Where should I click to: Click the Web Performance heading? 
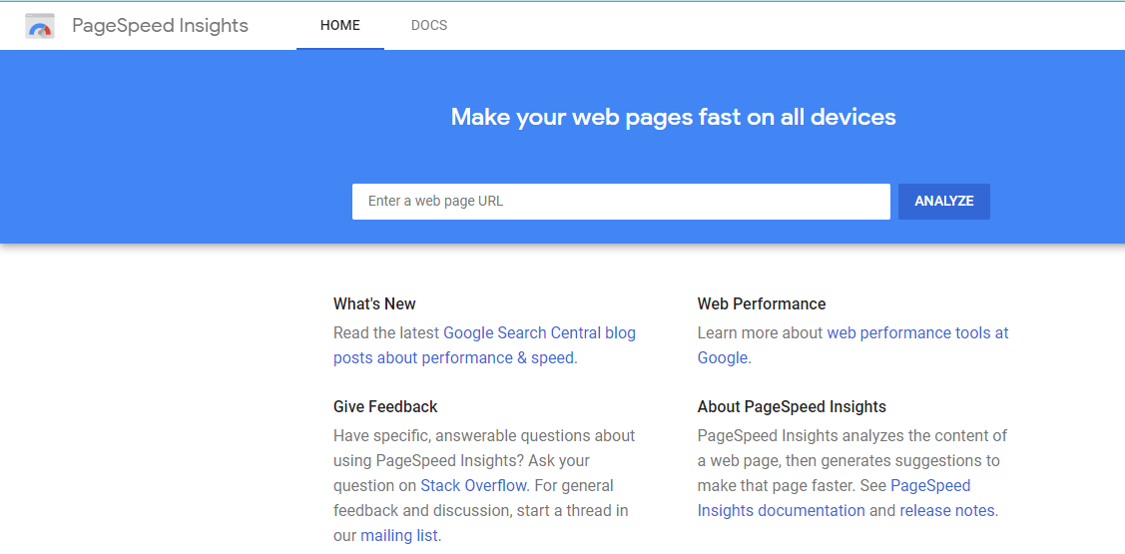762,304
